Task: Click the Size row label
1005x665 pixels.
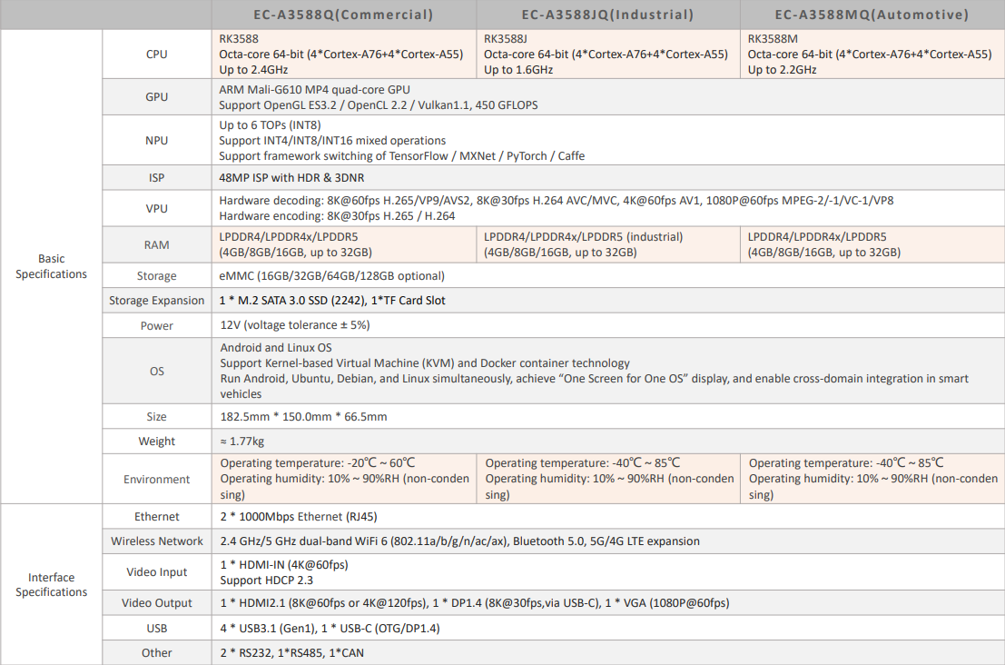Action: coord(156,417)
